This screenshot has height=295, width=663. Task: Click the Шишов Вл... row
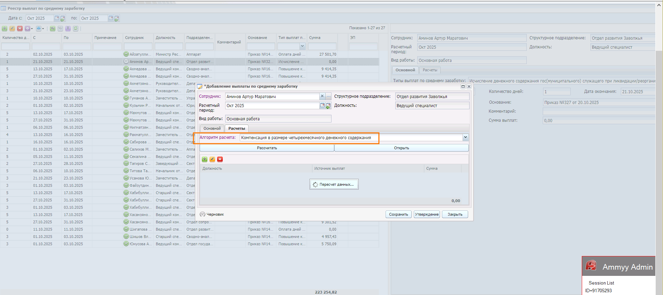pyautogui.click(x=190, y=237)
